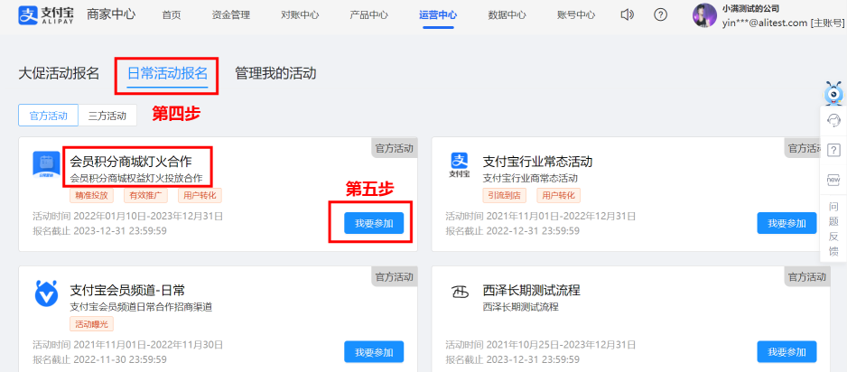Screen dimensions: 847x372
Task: Go to 对账中心
Action: point(300,15)
